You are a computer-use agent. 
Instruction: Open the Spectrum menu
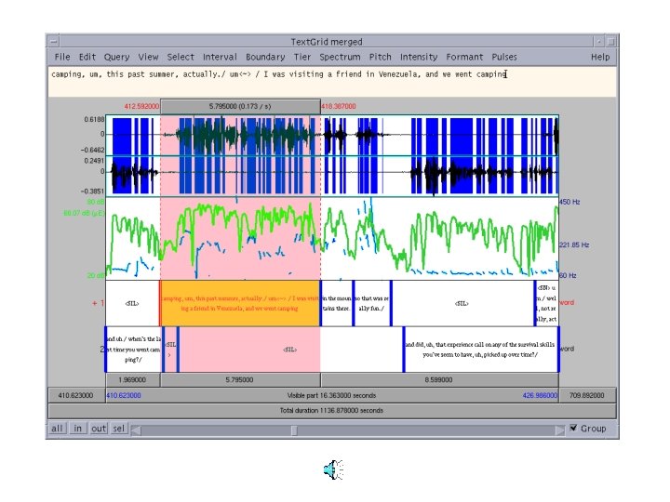[x=340, y=57]
